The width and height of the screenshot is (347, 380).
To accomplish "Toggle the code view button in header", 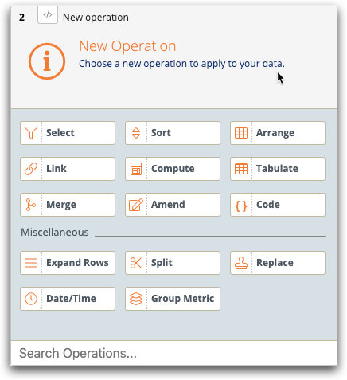I will pos(48,15).
